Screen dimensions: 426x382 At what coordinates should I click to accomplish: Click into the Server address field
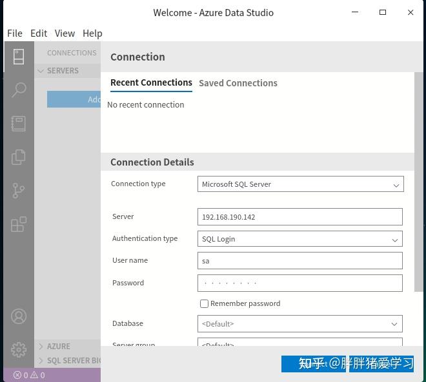click(x=300, y=217)
